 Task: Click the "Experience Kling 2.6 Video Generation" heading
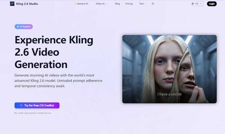click(x=54, y=52)
